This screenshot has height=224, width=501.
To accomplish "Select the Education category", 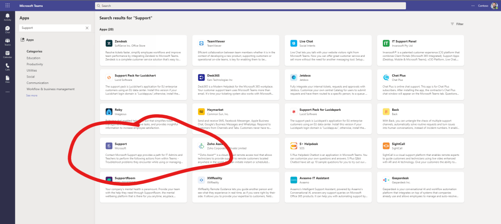I will pyautogui.click(x=33, y=58).
